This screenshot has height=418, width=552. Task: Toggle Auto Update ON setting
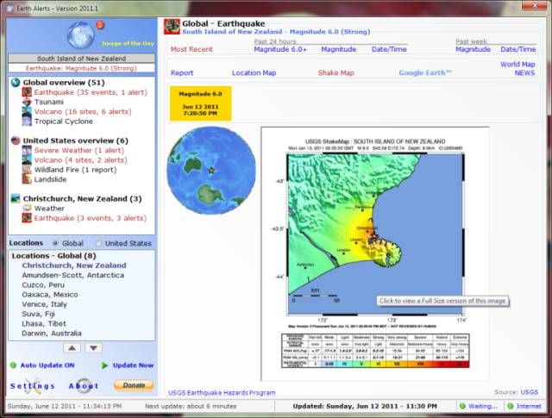point(47,365)
